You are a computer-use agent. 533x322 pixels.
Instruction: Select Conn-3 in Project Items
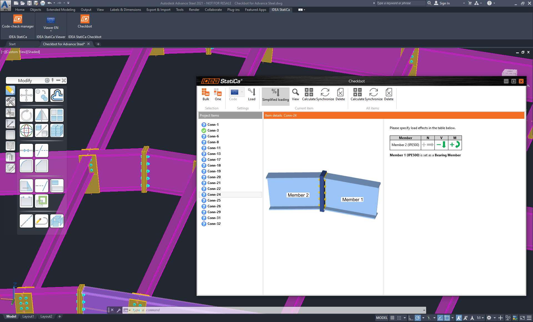pyautogui.click(x=213, y=130)
